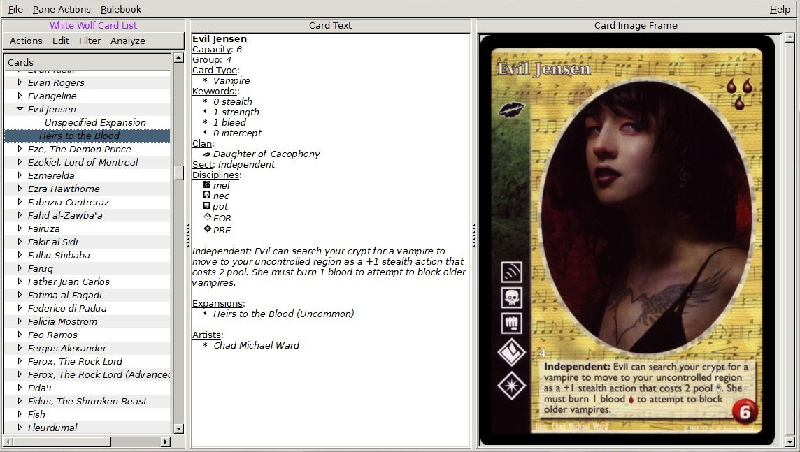The image size is (800, 452).
Task: Expand the Fleurdumal tree row
Action: (x=20, y=427)
